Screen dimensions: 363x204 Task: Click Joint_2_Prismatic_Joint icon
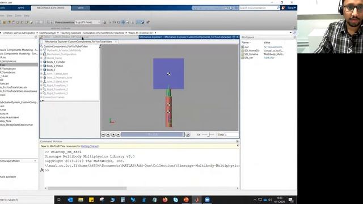click(x=45, y=78)
